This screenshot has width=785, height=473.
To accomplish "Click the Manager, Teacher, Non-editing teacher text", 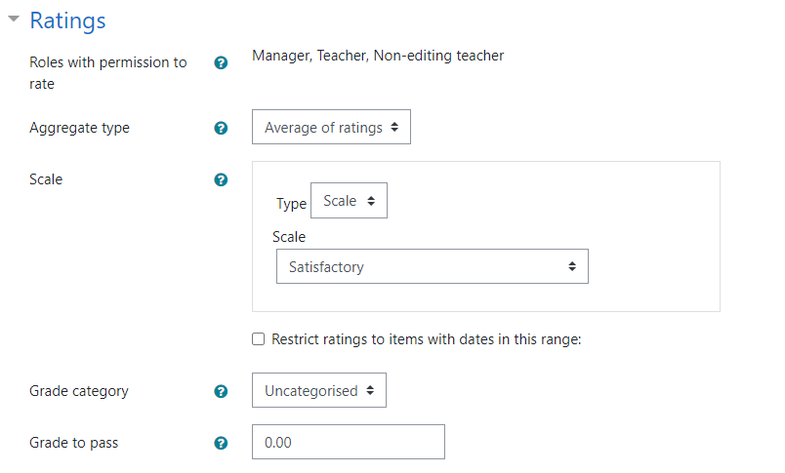I will click(x=378, y=56).
